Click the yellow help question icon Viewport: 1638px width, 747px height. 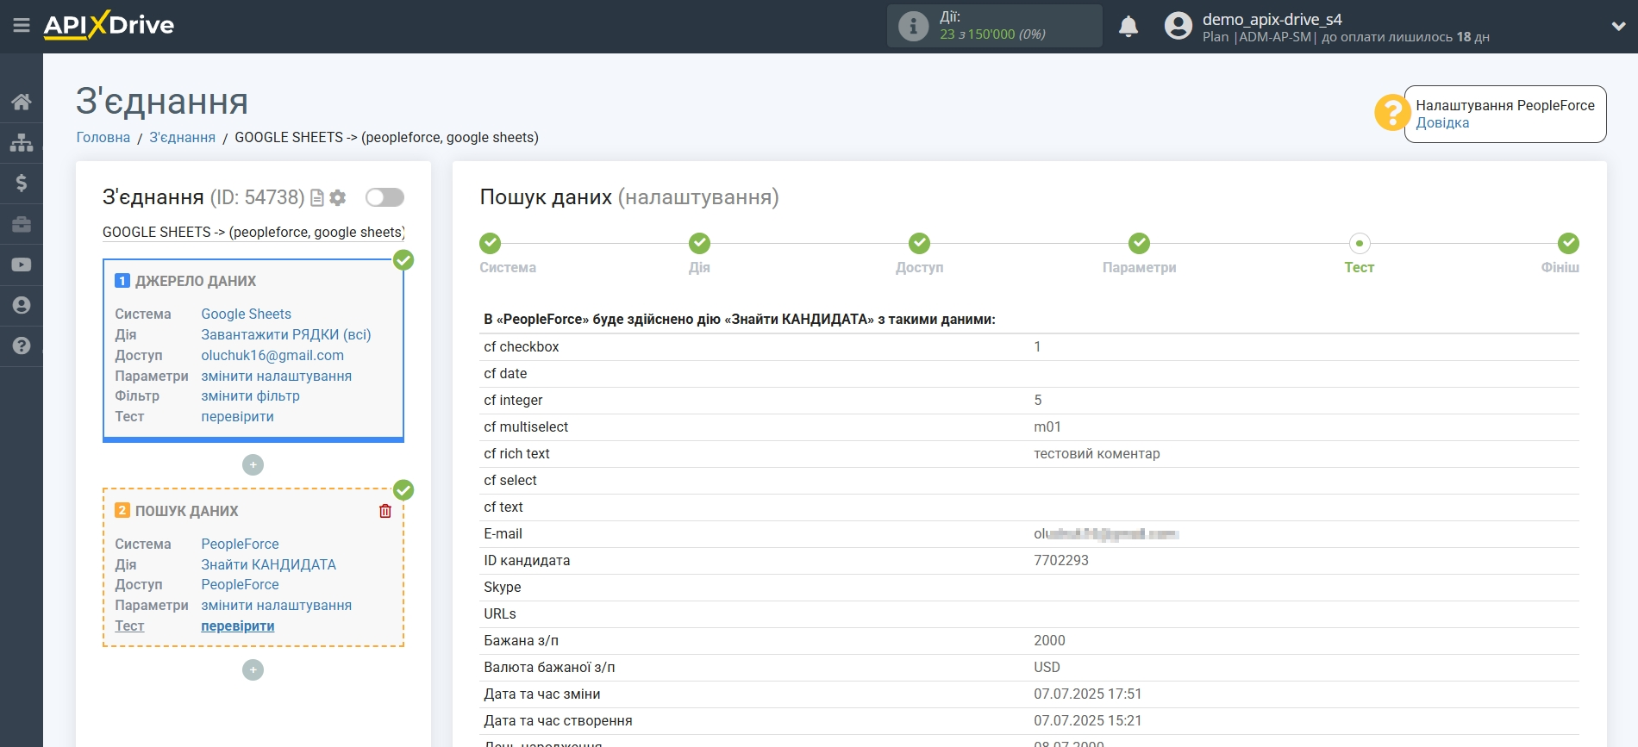1392,113
